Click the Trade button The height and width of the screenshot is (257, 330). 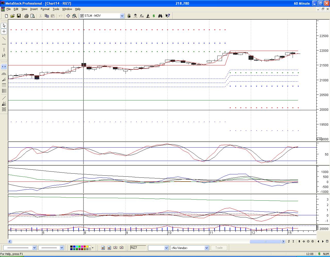click(219, 248)
